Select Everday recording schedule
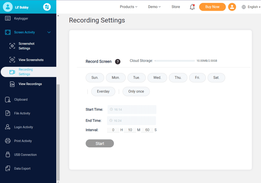 [x=103, y=91]
